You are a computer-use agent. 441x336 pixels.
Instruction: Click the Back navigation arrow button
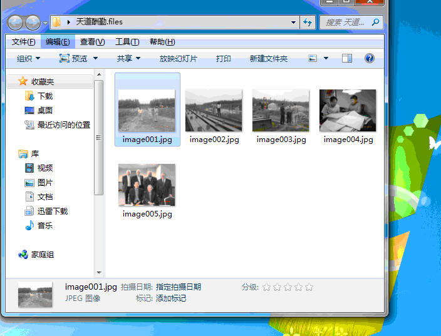tap(15, 23)
